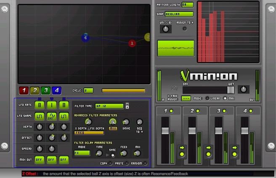
Task: Switch to blue ball tab 4
Action: tap(56, 91)
